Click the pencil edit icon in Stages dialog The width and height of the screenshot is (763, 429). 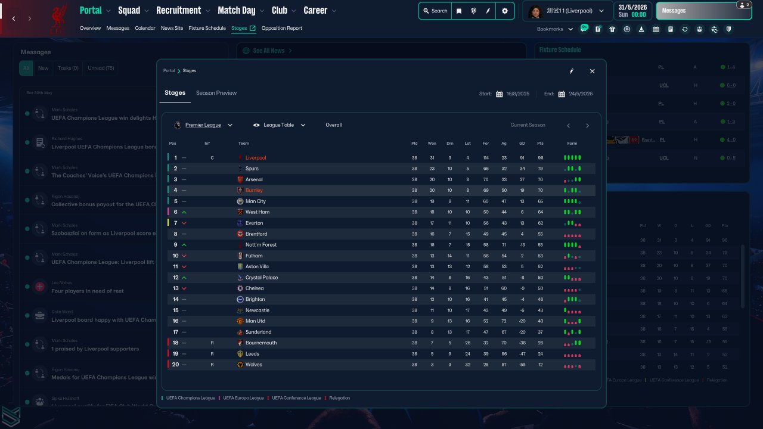572,71
